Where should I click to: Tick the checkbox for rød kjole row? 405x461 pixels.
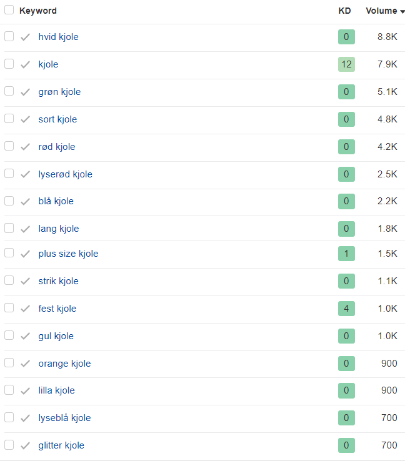click(9, 146)
